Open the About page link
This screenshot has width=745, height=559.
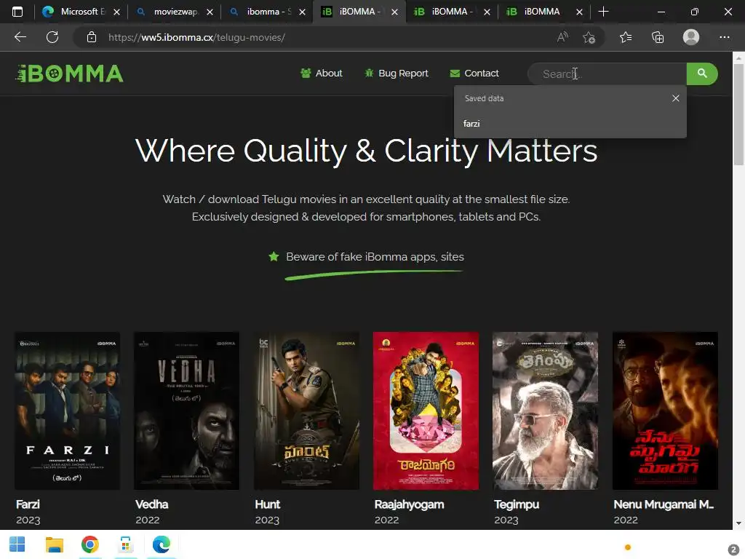coord(321,74)
